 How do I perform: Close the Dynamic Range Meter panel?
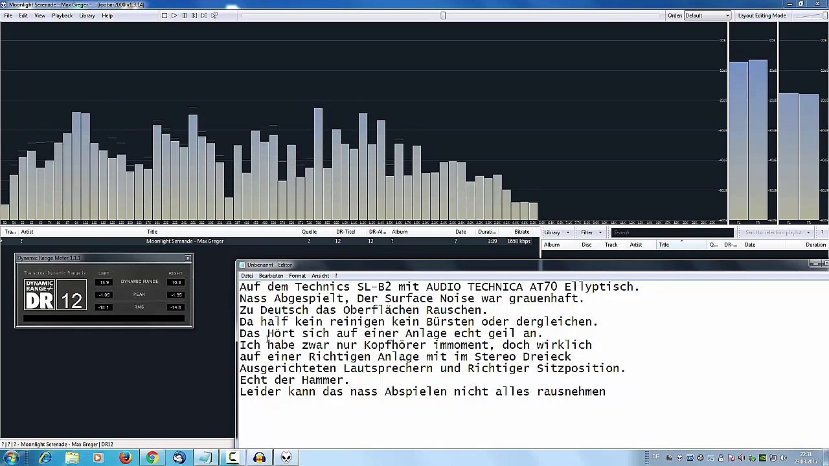(188, 258)
